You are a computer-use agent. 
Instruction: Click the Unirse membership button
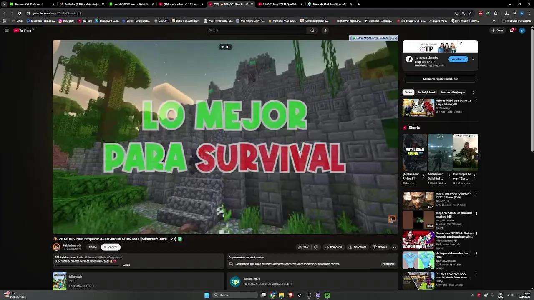point(93,247)
